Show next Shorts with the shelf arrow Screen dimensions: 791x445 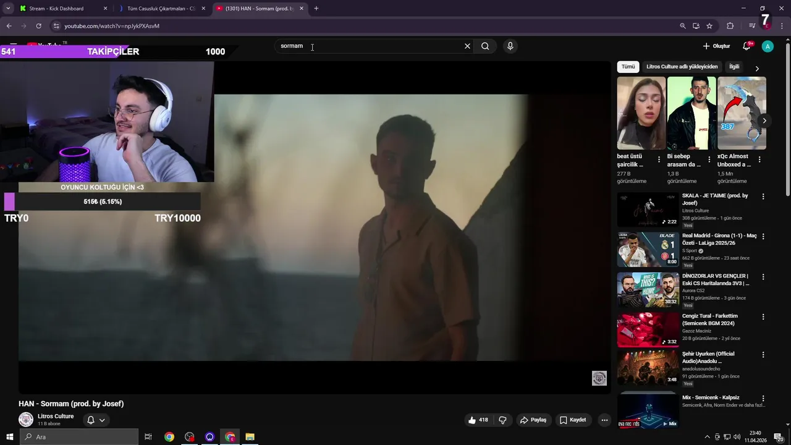(764, 121)
